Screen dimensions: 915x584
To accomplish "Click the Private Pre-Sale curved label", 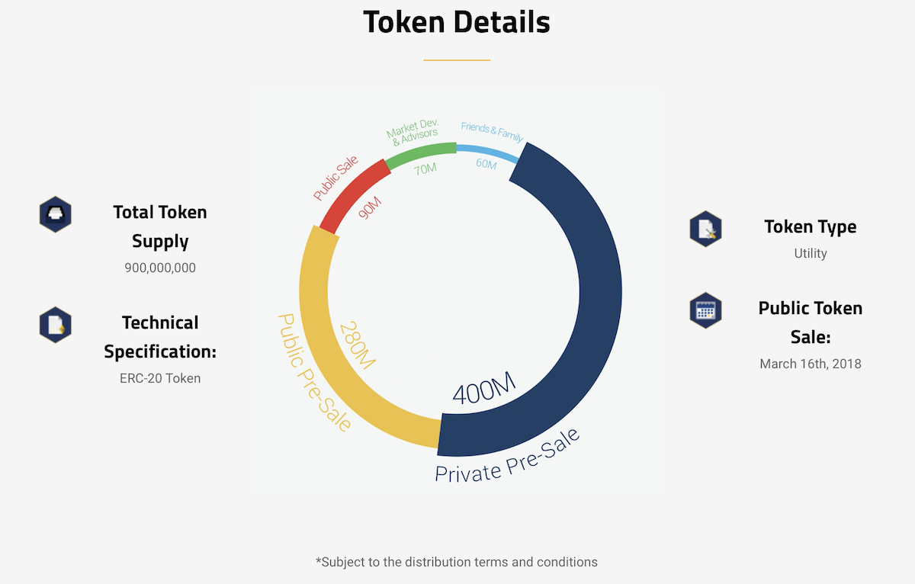I will pos(508,456).
